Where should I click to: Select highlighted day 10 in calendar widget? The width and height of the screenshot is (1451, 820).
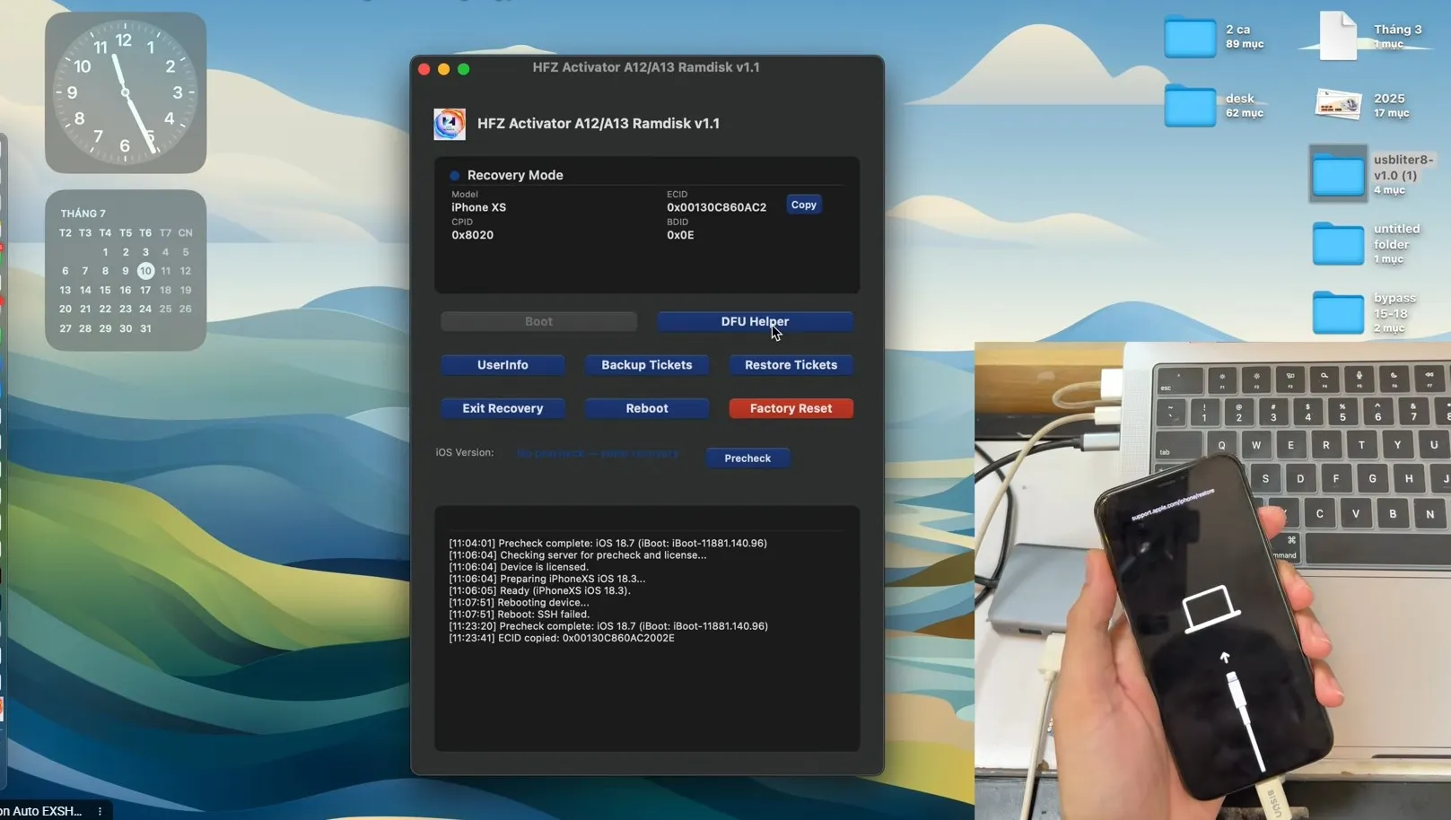click(x=145, y=271)
